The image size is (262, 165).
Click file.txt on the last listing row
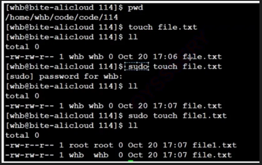(212, 155)
